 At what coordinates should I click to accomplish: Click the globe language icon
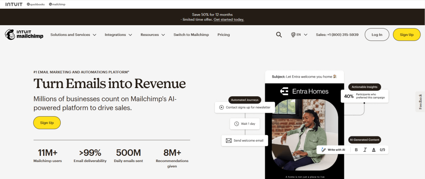293,35
